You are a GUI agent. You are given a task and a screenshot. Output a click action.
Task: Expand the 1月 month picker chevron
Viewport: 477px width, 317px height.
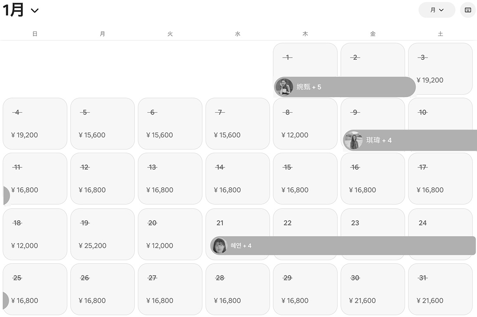pos(35,10)
